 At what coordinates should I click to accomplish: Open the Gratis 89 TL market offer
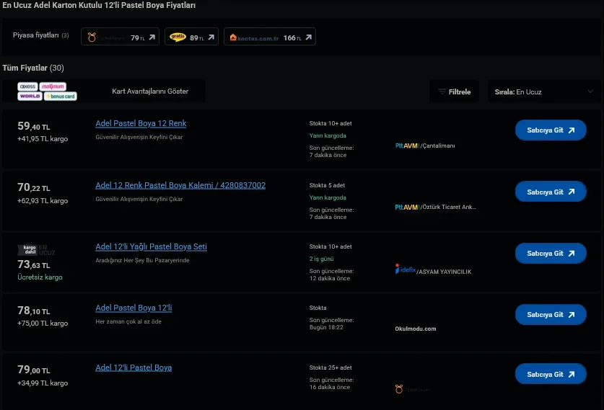(x=191, y=37)
